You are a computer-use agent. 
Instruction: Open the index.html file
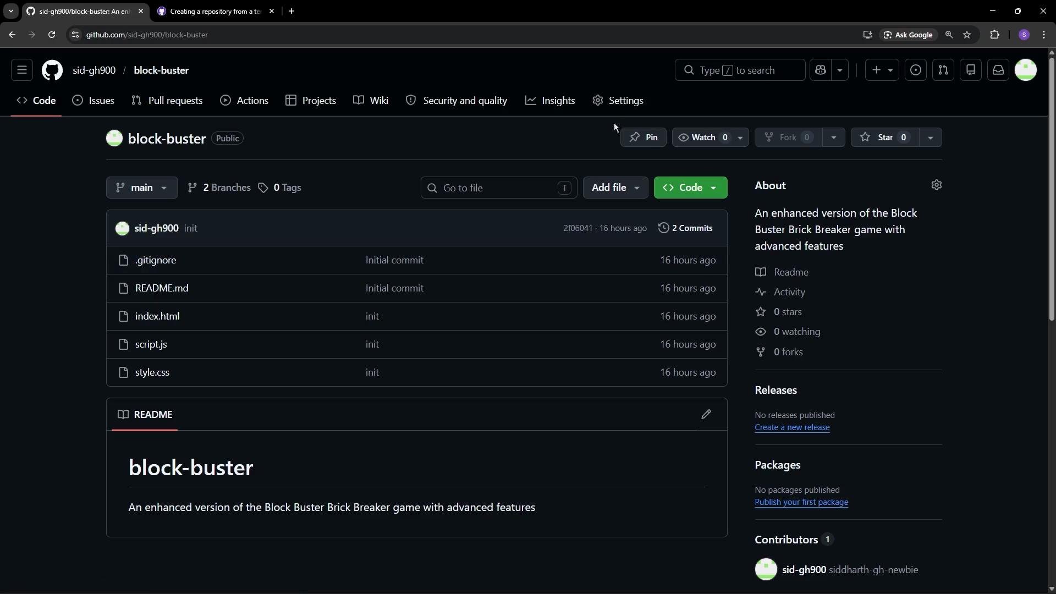[157, 316]
